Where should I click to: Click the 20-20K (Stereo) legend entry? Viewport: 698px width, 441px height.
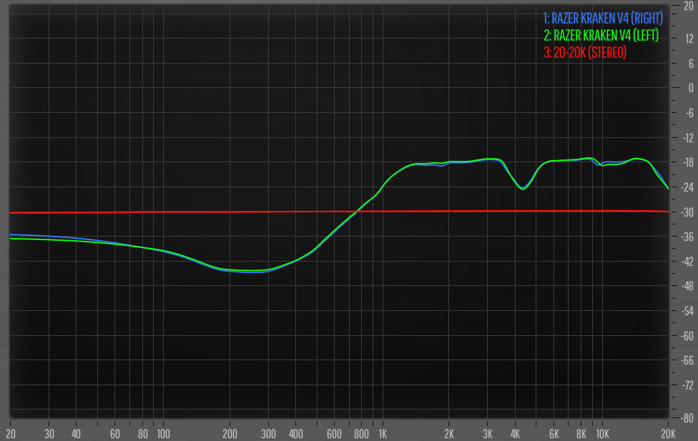pyautogui.click(x=585, y=52)
